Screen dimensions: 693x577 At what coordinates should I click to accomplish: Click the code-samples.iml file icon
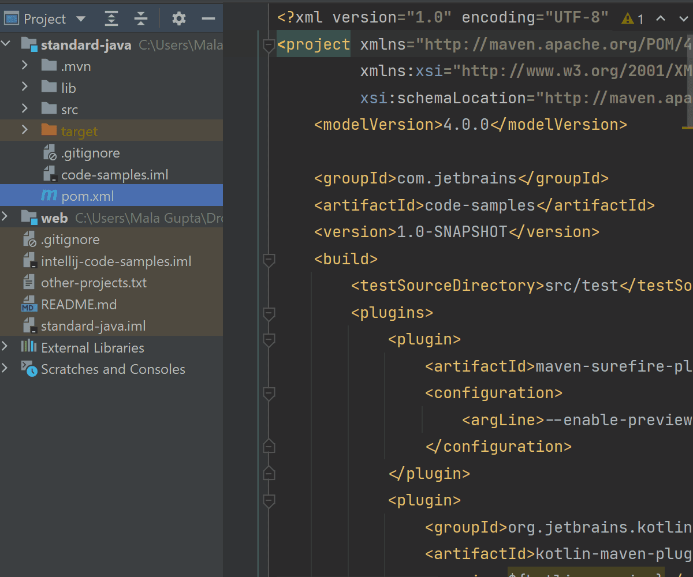(x=50, y=175)
